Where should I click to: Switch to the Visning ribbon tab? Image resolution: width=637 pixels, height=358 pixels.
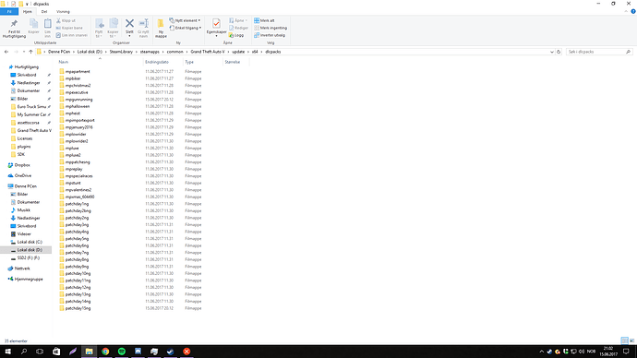(x=63, y=12)
